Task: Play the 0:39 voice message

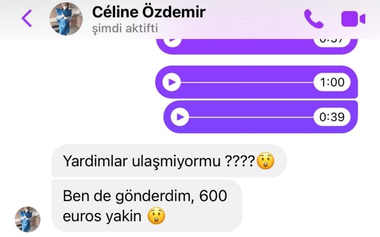Action: pos(180,117)
